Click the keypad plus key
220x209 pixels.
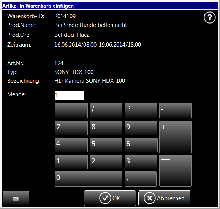point(175,137)
